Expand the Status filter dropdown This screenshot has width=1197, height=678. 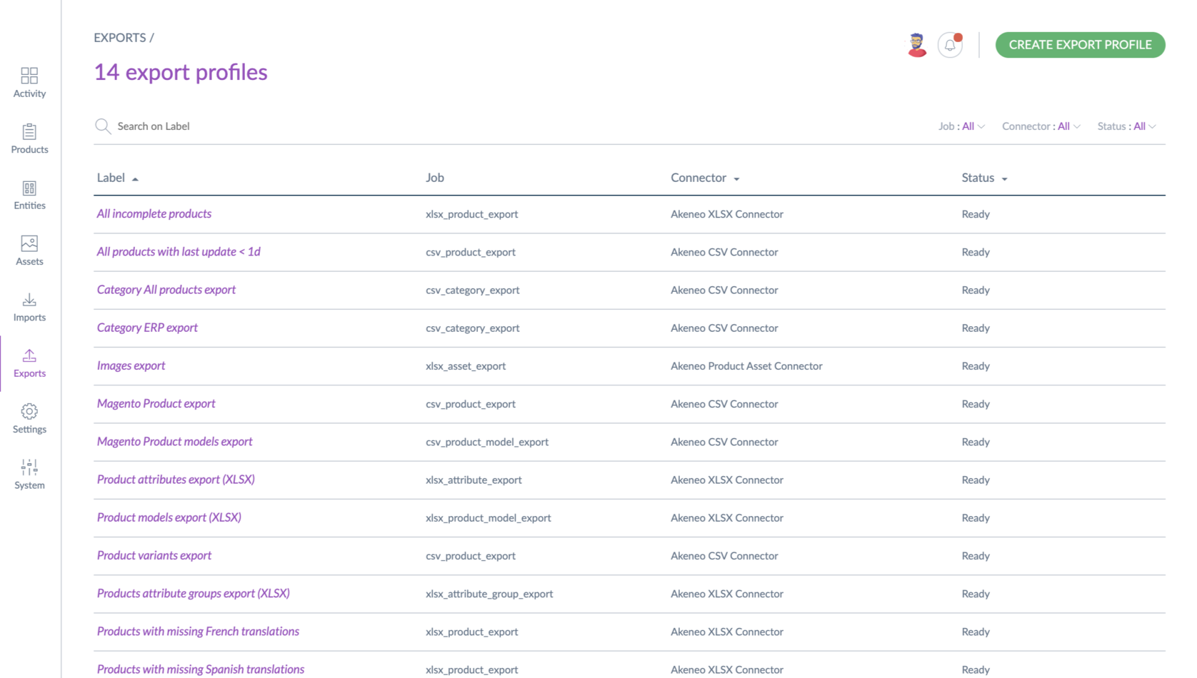point(1126,126)
